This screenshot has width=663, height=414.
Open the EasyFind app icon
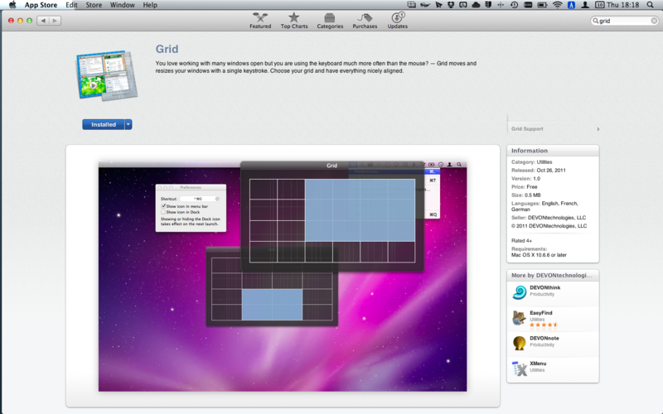(x=520, y=317)
